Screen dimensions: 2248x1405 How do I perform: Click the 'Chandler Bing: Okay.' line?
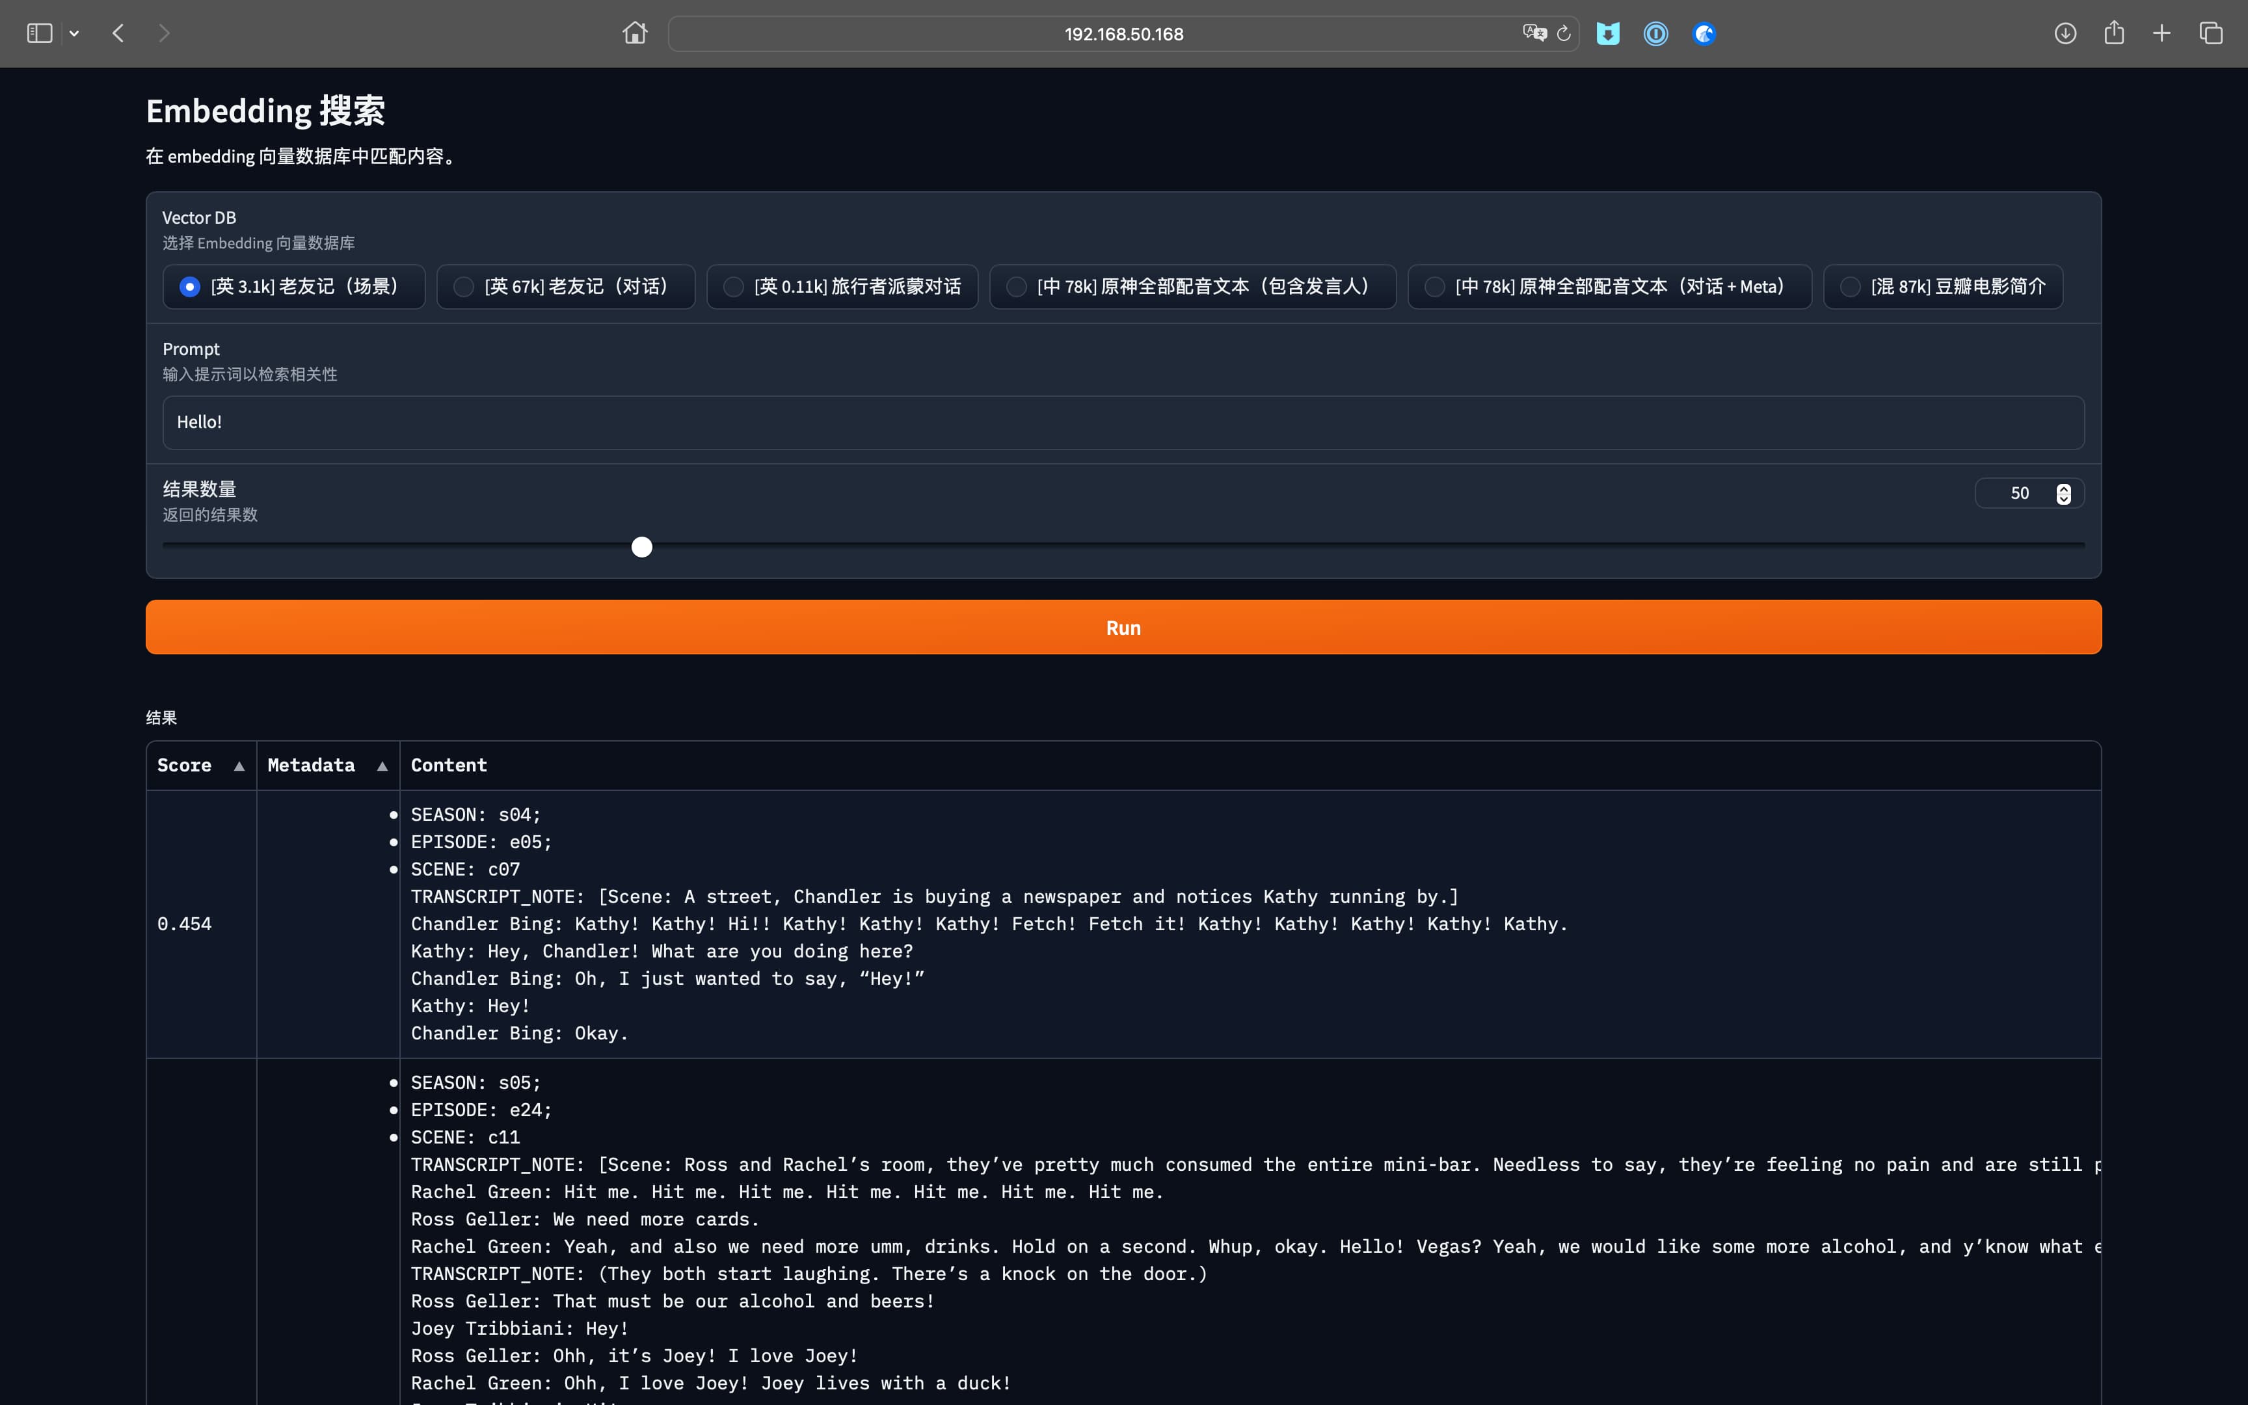[519, 1034]
